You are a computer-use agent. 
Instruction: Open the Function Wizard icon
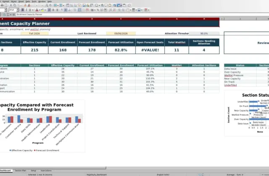5,15
